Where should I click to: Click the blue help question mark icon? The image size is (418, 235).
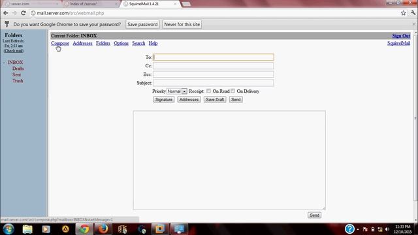point(349,229)
